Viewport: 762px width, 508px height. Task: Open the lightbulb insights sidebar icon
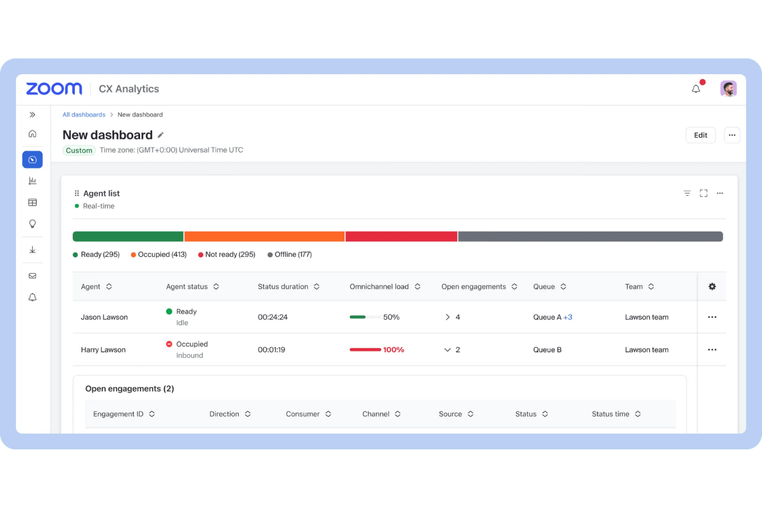coord(32,224)
